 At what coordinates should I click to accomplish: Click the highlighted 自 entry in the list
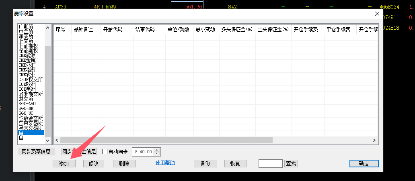(31, 132)
